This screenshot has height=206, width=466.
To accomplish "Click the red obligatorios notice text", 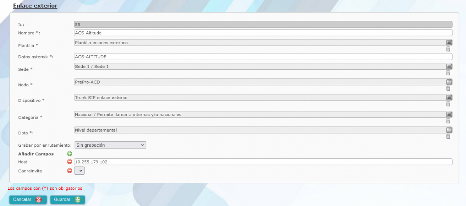I will pos(45,188).
